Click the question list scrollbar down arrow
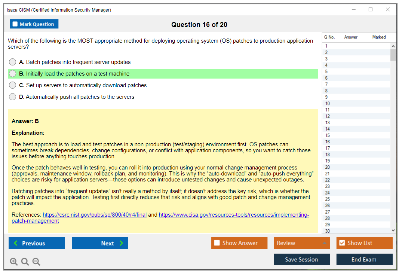Screen dimensions: 402x275 tap(393, 230)
